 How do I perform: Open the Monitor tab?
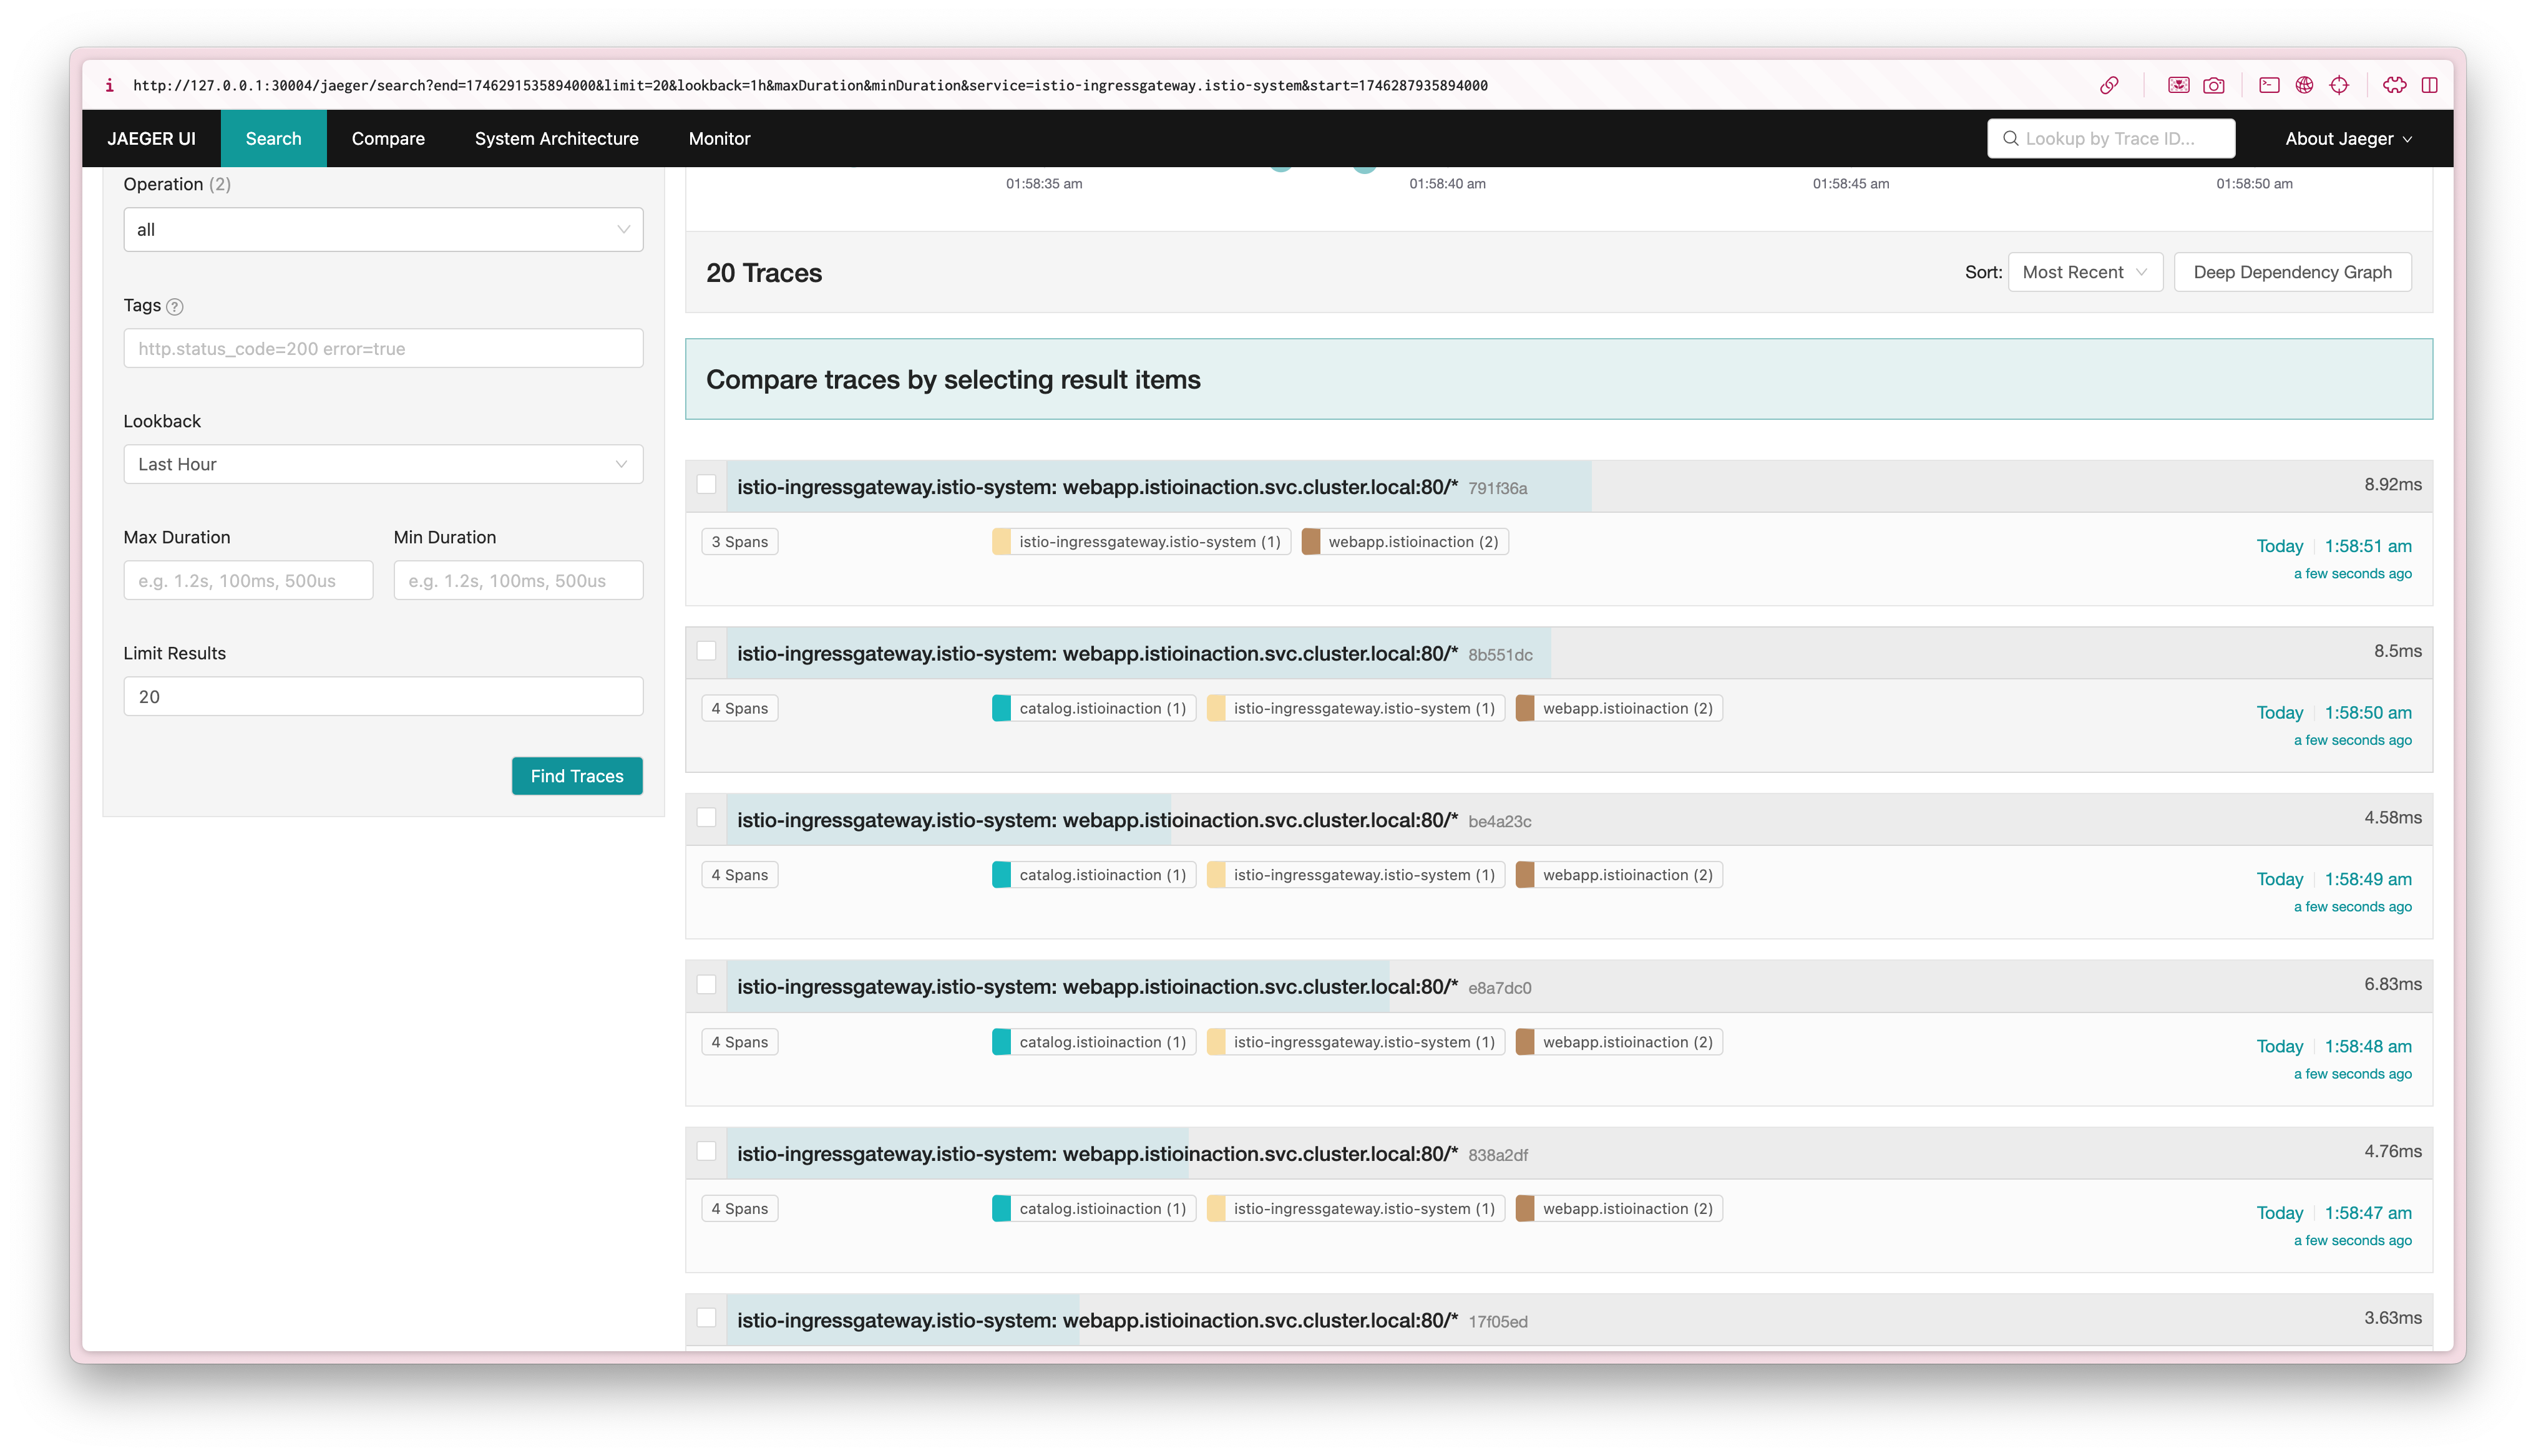719,139
